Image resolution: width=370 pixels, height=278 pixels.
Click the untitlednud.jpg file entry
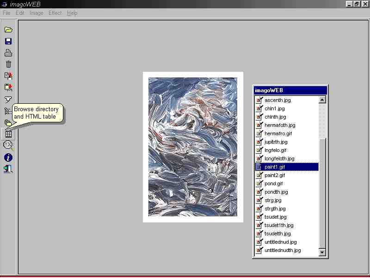(280, 242)
